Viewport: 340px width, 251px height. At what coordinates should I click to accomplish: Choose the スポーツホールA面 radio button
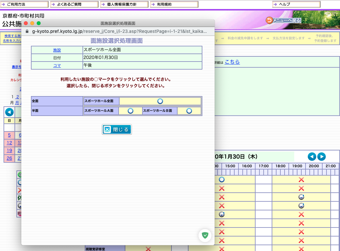pos(130,111)
